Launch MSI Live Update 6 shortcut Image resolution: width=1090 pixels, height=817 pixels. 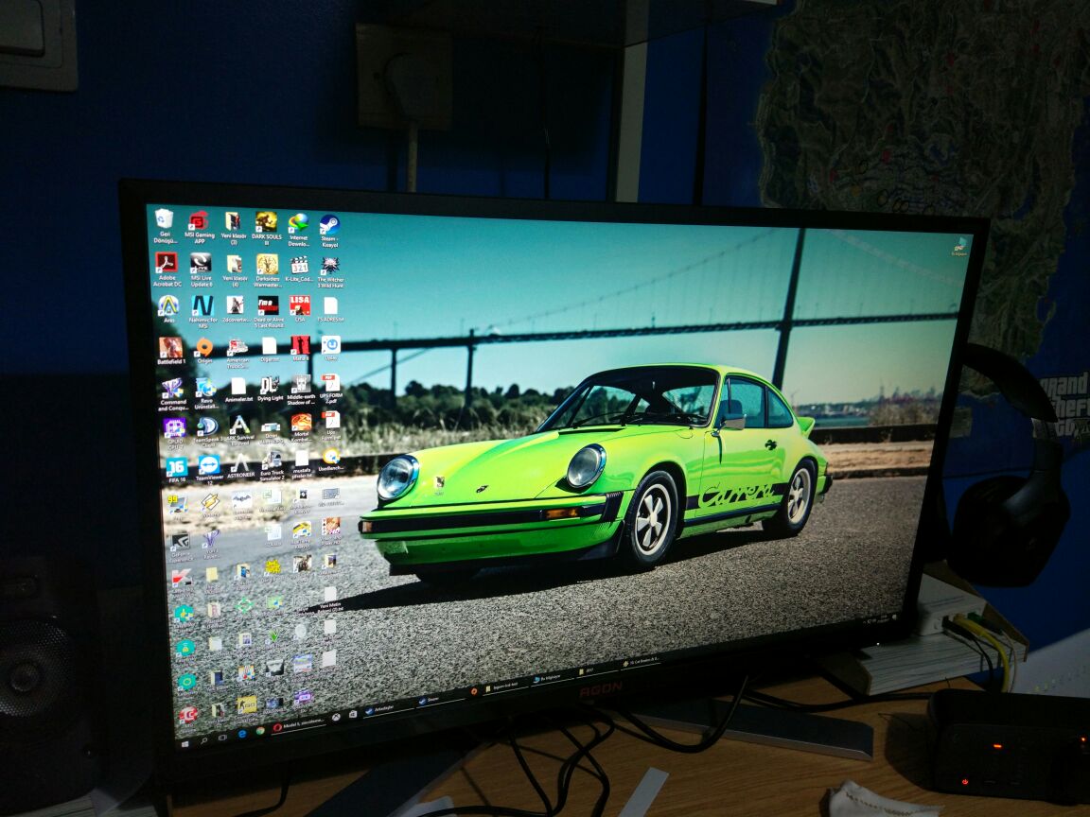pyautogui.click(x=201, y=270)
